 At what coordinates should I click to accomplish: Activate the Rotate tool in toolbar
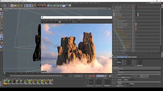(18, 6)
